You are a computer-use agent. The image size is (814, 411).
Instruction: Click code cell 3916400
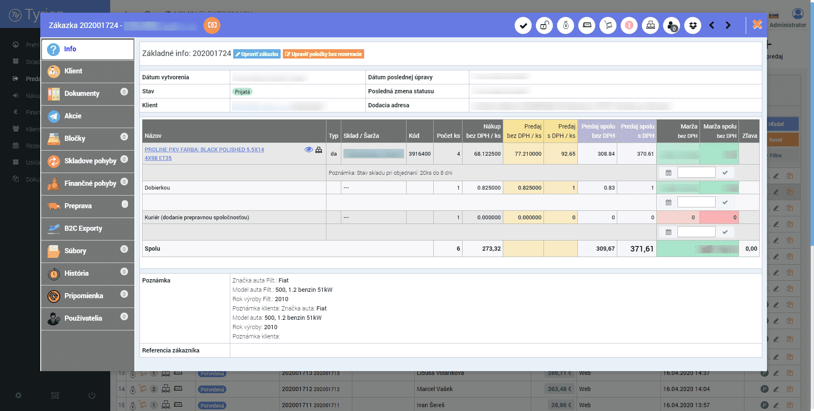tap(420, 154)
